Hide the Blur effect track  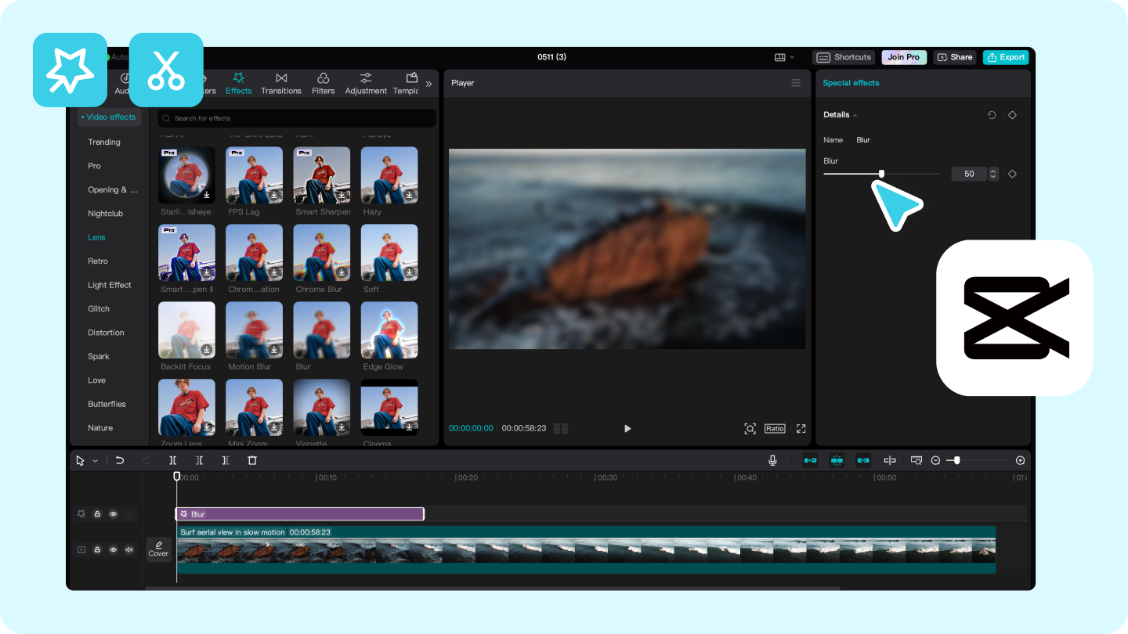coord(113,513)
